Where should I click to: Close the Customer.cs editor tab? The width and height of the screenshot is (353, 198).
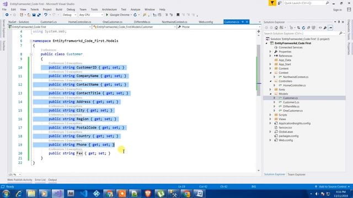click(247, 22)
